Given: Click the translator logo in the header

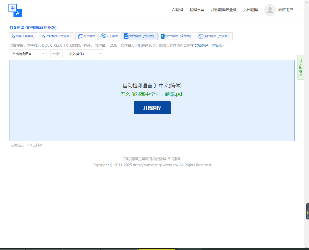Looking at the screenshot, I should coord(15,10).
